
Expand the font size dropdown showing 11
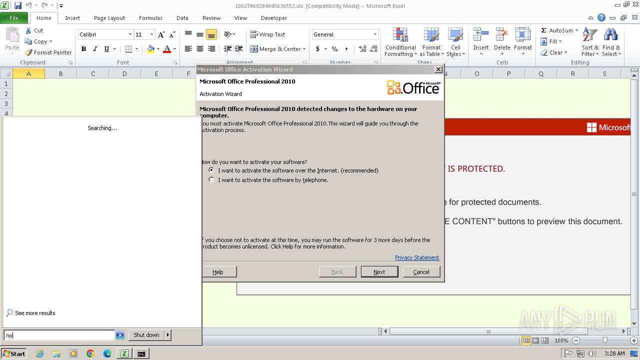click(151, 34)
